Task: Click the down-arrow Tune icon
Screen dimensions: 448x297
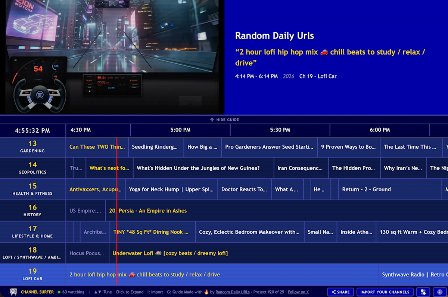Action: (x=100, y=292)
